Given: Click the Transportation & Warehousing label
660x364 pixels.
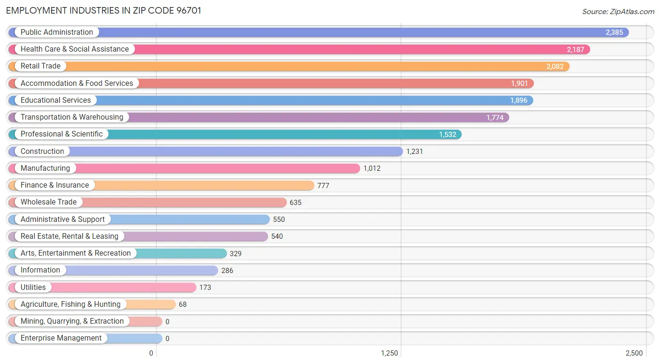Looking at the screenshot, I should click(72, 117).
